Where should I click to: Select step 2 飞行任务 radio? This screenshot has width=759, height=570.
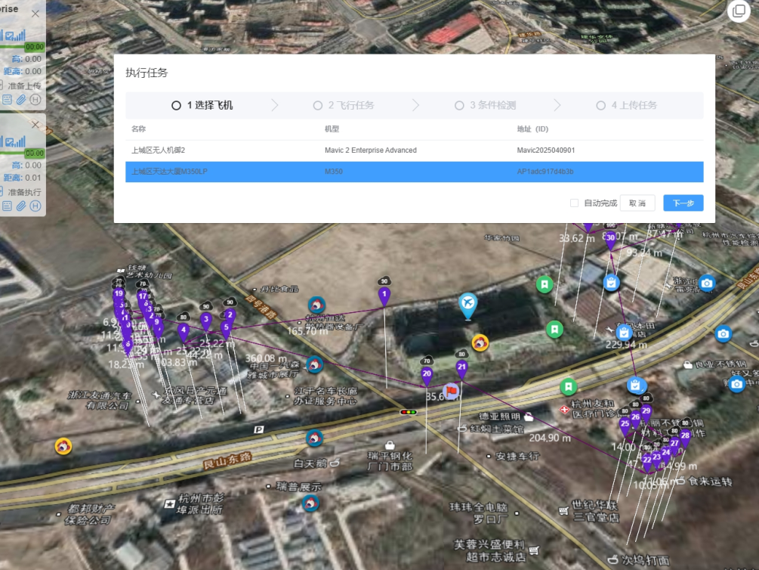tap(318, 106)
